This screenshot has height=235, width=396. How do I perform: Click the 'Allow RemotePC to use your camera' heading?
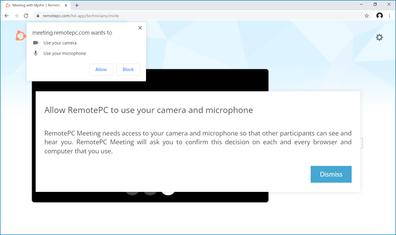(148, 110)
